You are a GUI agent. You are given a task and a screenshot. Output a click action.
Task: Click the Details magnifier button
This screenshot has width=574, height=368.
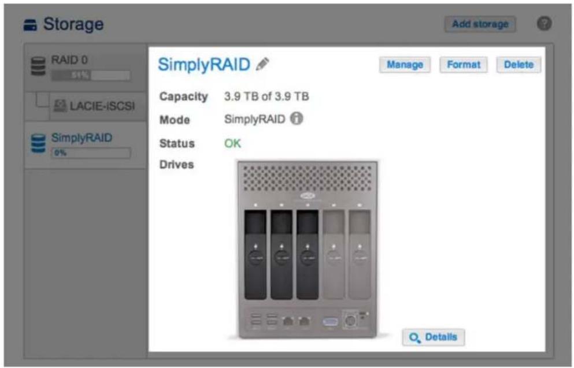434,337
